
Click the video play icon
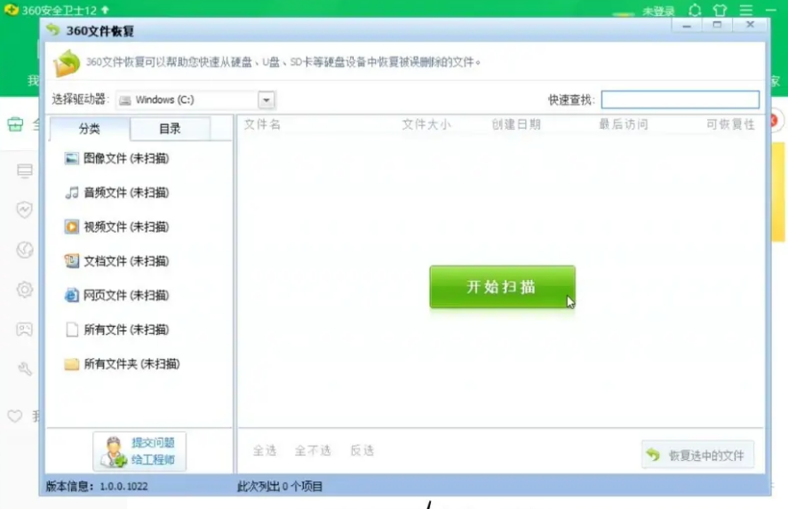pos(72,227)
